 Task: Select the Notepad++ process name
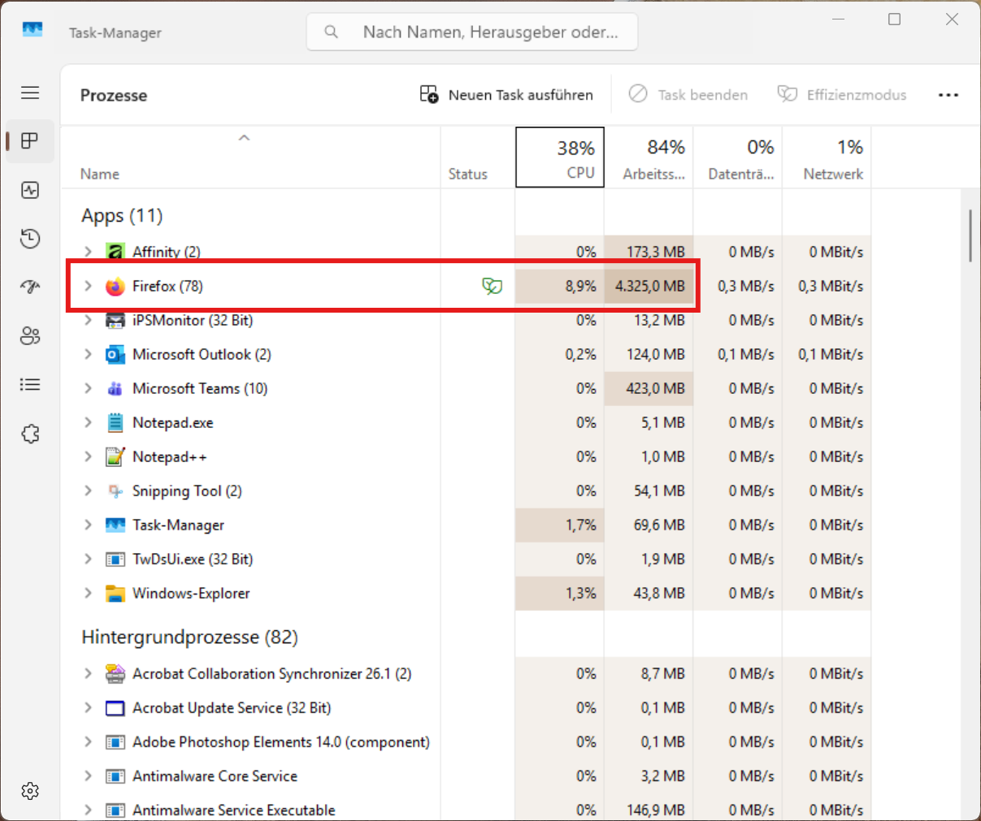(x=170, y=456)
